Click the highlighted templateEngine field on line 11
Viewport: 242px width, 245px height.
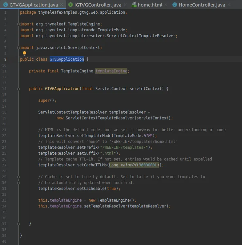tap(111, 71)
